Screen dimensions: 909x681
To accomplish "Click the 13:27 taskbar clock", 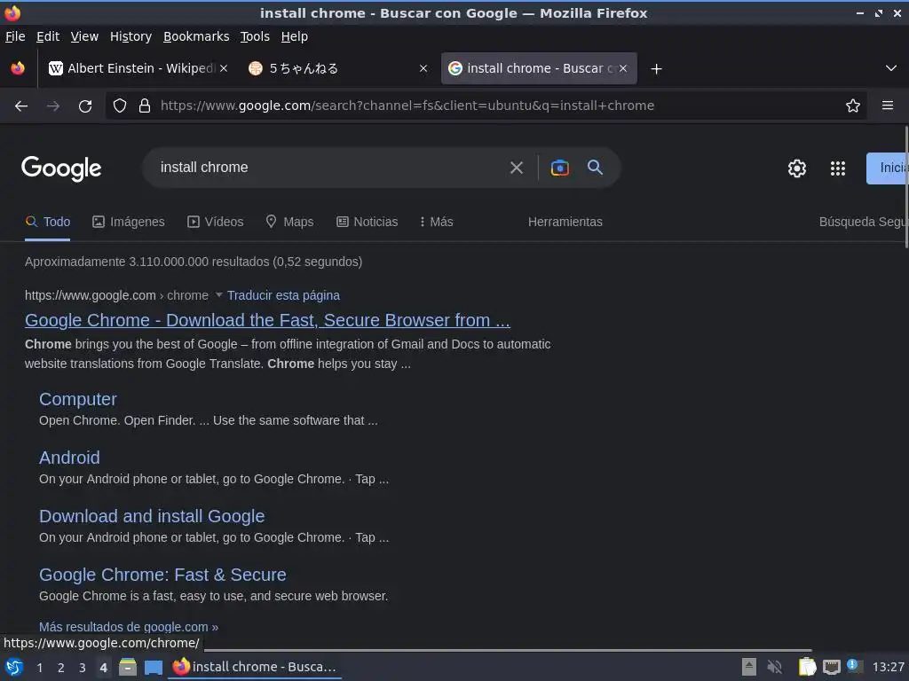I will [x=888, y=667].
